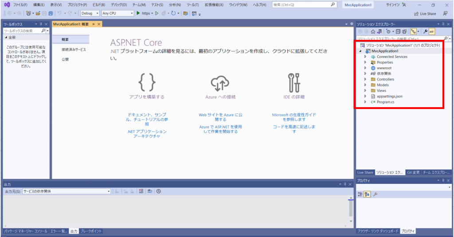Screen dimensions: 454x237
Task: Click the Visual Studio logo icon
Action: [7, 4]
